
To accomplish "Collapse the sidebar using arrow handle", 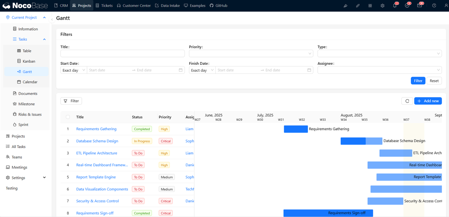I will (x=52, y=20).
